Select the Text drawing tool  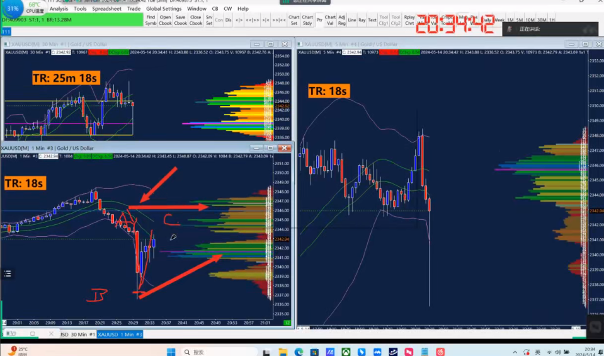point(372,20)
